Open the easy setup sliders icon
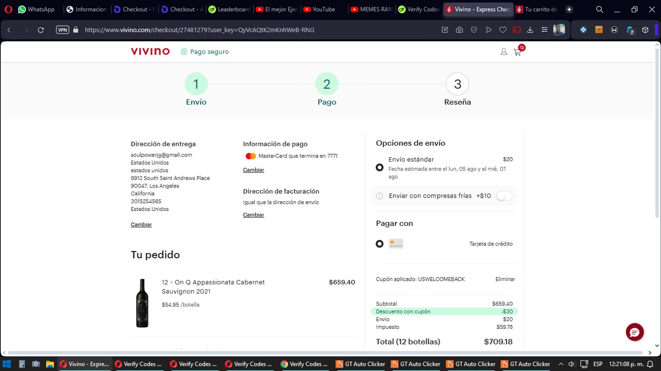Image resolution: width=661 pixels, height=371 pixels. coord(545,30)
